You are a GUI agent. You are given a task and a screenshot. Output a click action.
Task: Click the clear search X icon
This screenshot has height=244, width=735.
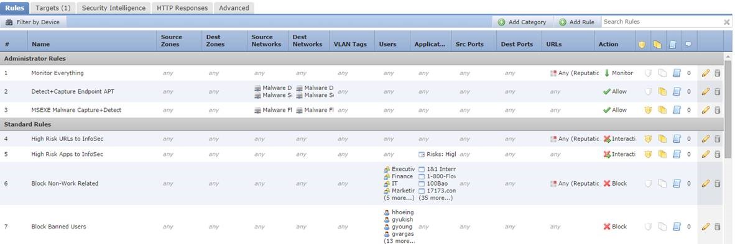tap(726, 22)
